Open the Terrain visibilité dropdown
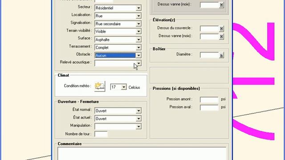This screenshot has width=285, height=160. coord(138,32)
